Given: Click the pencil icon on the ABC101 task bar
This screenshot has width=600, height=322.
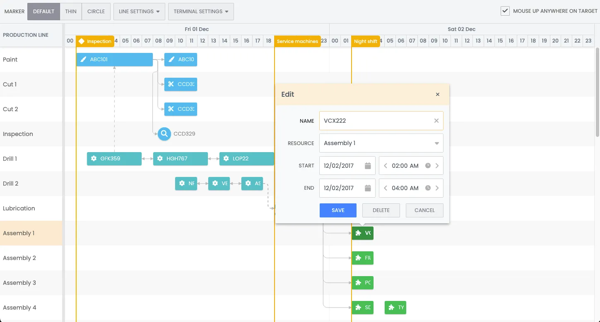Looking at the screenshot, I should (82, 59).
